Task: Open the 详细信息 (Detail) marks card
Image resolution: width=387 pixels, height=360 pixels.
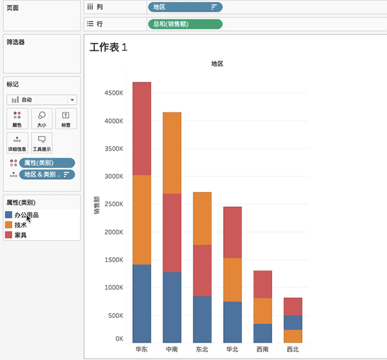Action: point(17,142)
